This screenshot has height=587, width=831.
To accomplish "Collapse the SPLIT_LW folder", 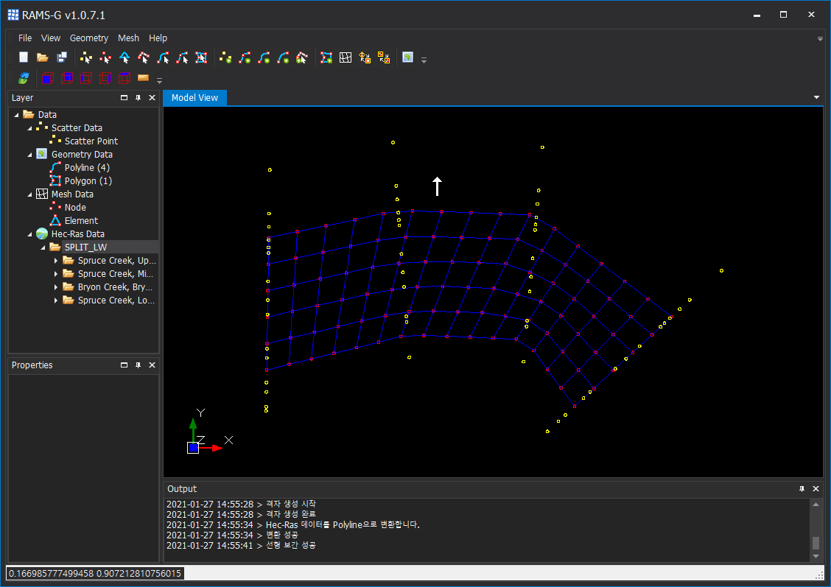I will coord(43,247).
